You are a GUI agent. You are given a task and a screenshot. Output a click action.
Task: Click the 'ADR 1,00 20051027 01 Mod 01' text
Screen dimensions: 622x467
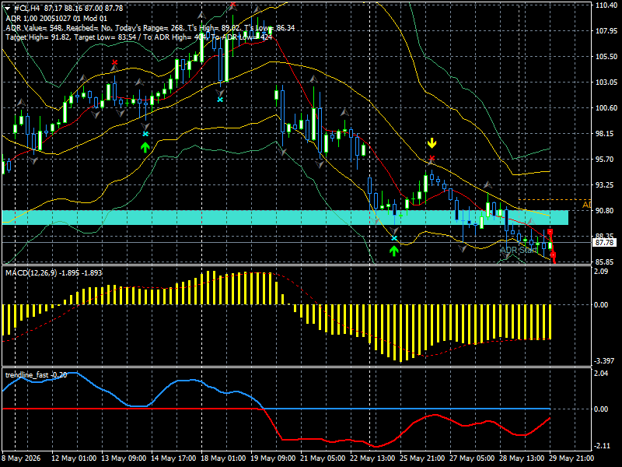[56, 18]
